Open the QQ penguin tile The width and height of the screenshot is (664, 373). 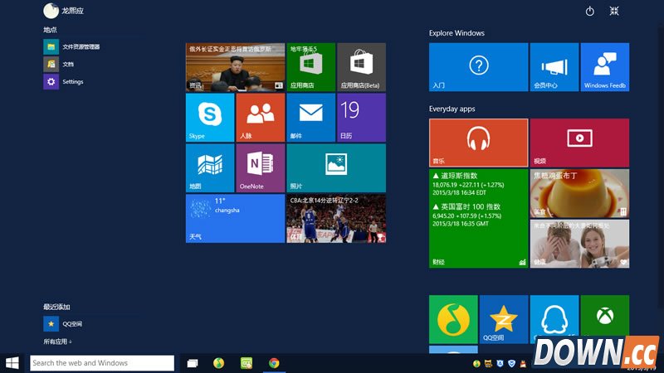pyautogui.click(x=554, y=319)
